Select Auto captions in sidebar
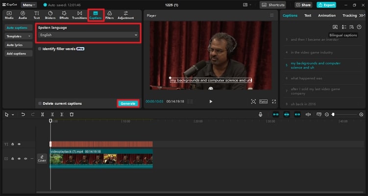 click(18, 28)
